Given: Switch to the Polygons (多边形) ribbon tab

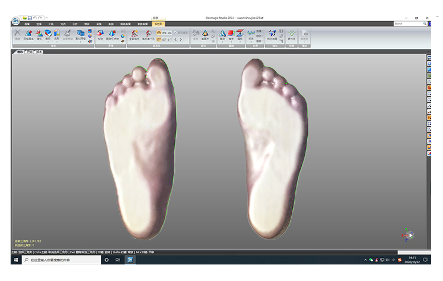Looking at the screenshot, I should click(x=158, y=24).
